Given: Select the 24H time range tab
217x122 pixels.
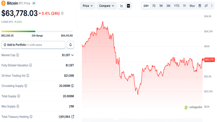Looking at the screenshot, I should coord(146,6).
